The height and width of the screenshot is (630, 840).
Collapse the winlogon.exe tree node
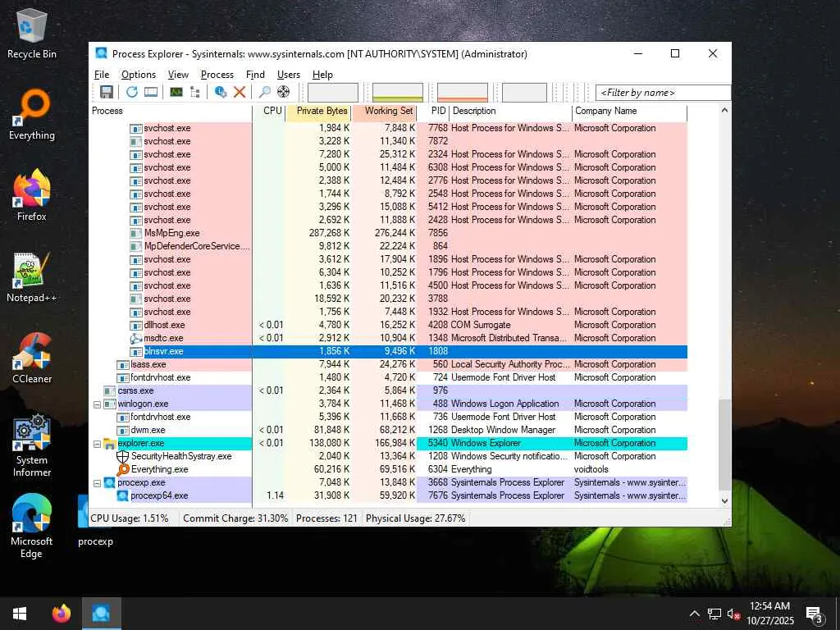97,404
